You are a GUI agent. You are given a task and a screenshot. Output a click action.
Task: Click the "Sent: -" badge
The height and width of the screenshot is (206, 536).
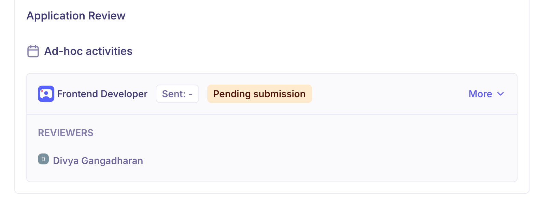click(177, 94)
